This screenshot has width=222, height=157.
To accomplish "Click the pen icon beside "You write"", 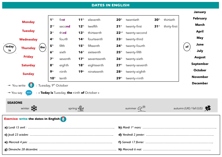I will tap(31, 85).
